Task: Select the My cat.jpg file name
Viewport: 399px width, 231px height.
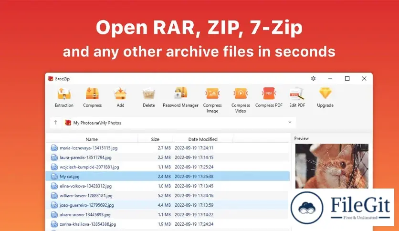Action: pos(70,176)
